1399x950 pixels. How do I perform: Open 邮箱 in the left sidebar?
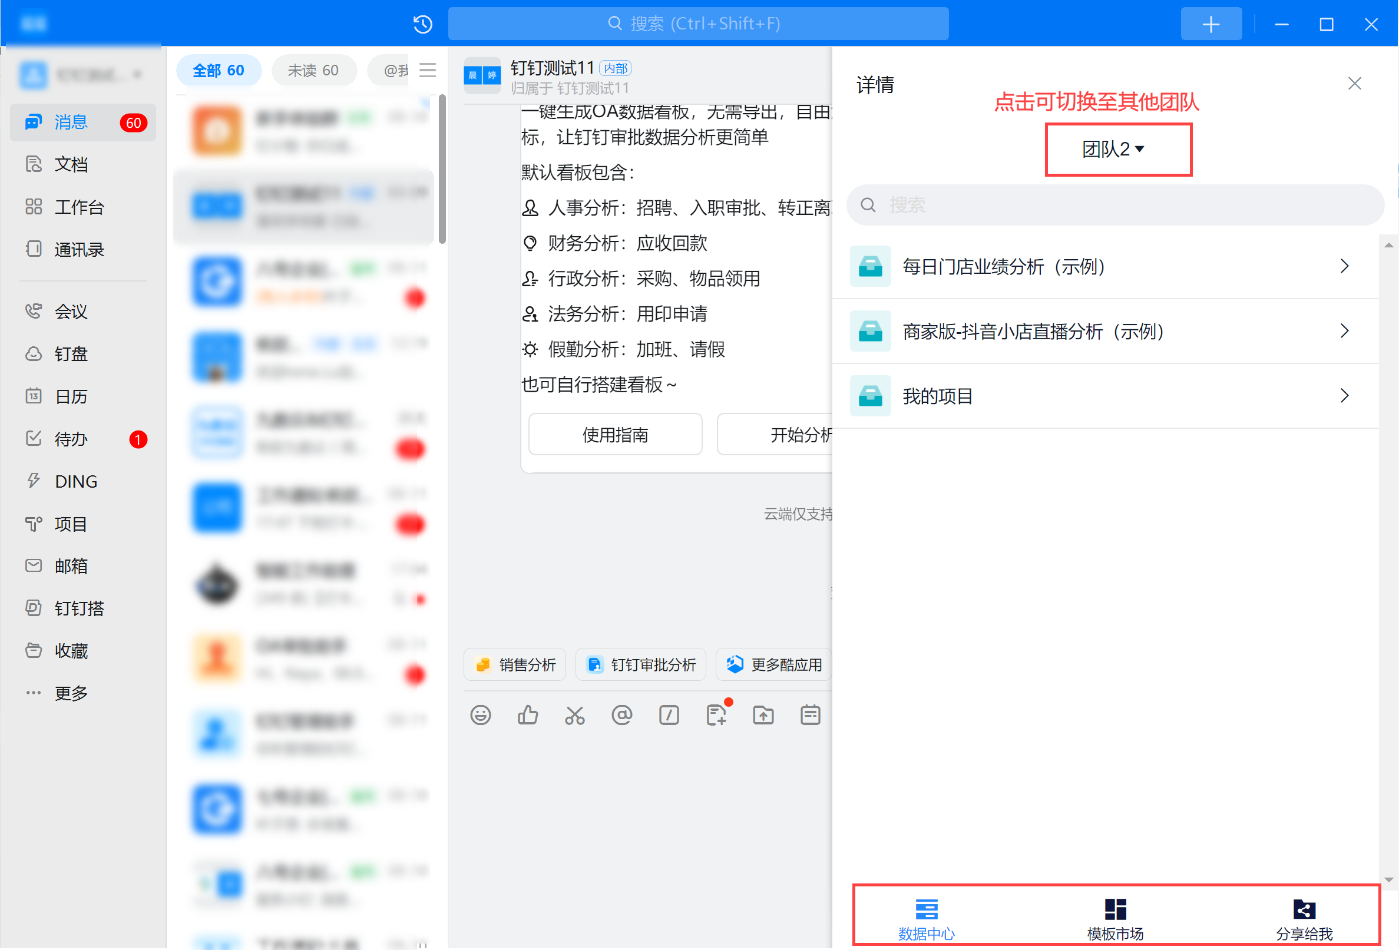[x=83, y=567]
